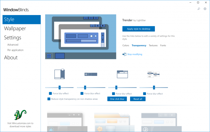Switch to the Textures tab

pos(153,45)
